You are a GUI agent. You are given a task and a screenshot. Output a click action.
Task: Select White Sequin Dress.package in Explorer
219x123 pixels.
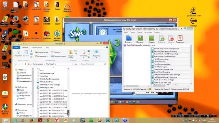(x=49, y=85)
